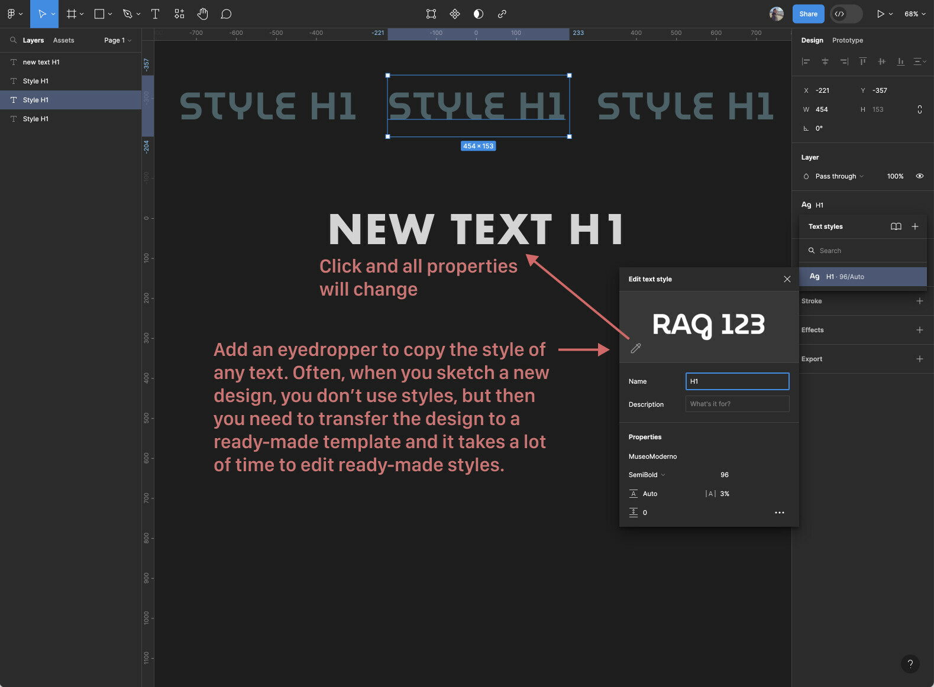
Task: Click the Share button
Action: point(808,14)
